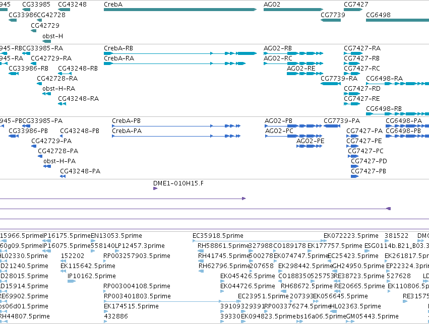Image resolution: width=429 pixels, height=324 pixels.
Task: Open the AGO2-RB transcript label
Action: [278, 48]
